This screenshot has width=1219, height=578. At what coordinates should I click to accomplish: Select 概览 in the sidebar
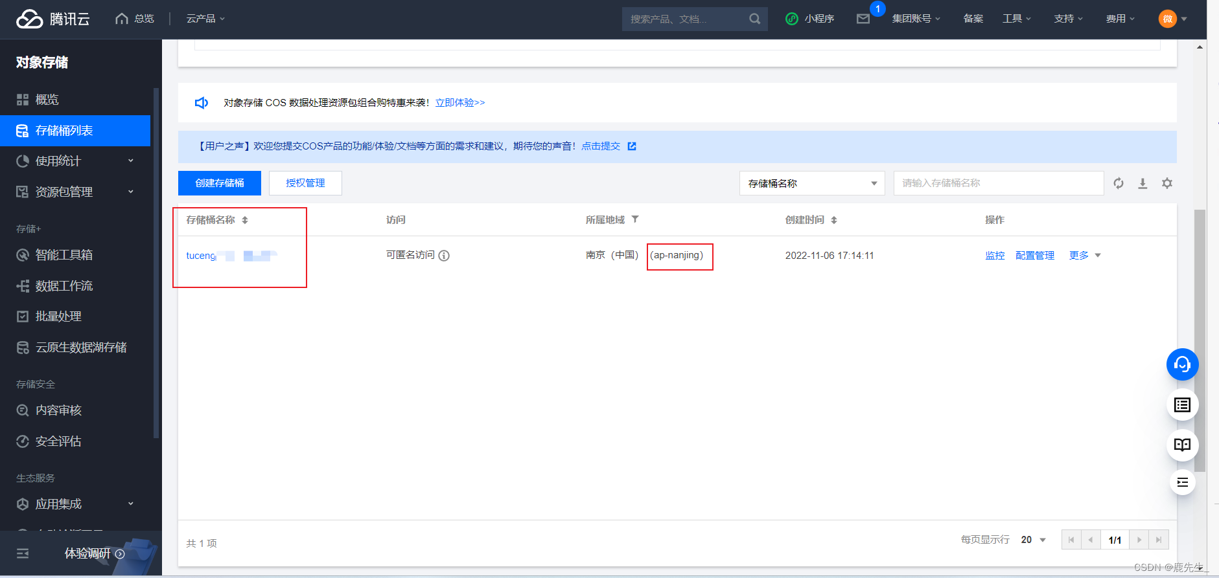point(47,100)
